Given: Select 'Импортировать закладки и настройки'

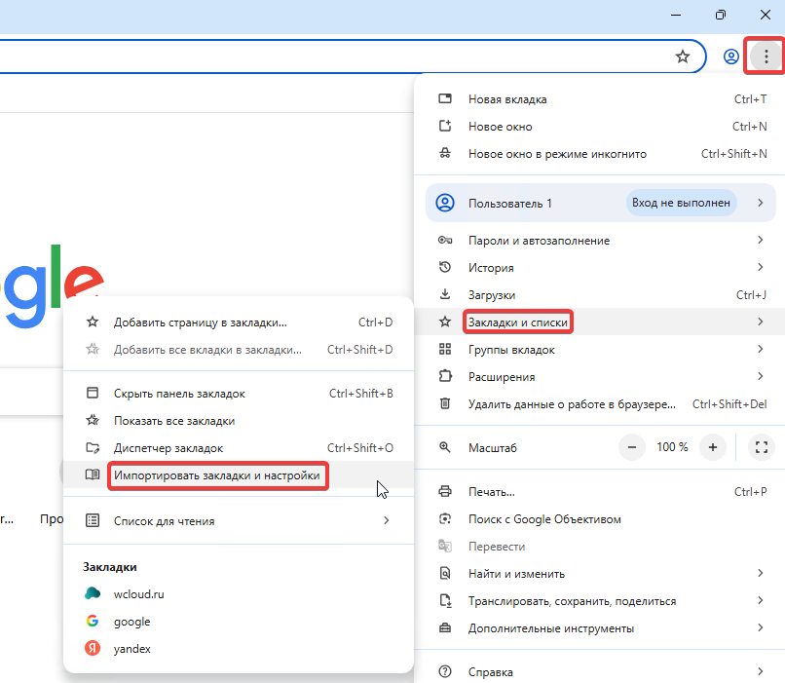Looking at the screenshot, I should tap(216, 475).
